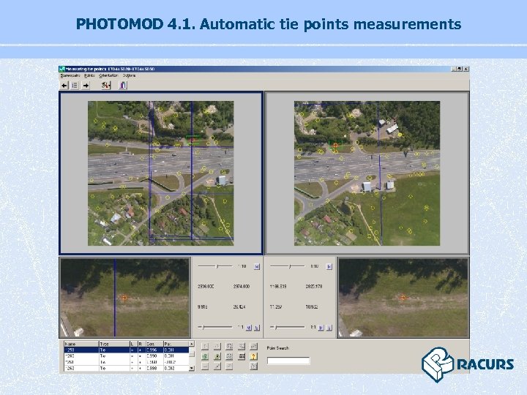Click the points table scroll down arrow

click(x=192, y=369)
